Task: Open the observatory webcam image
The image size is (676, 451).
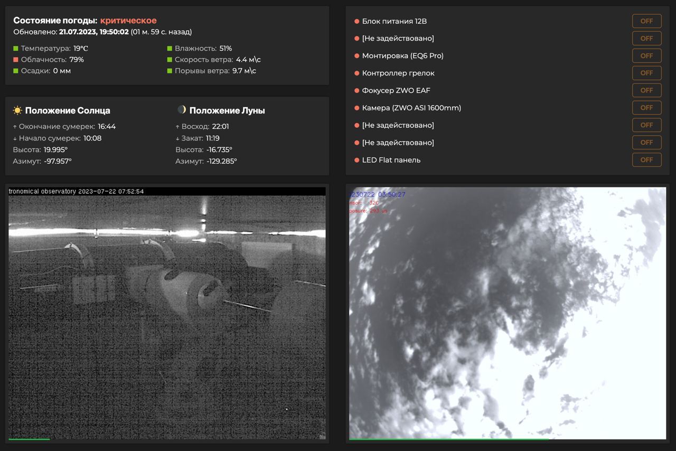Action: [167, 313]
